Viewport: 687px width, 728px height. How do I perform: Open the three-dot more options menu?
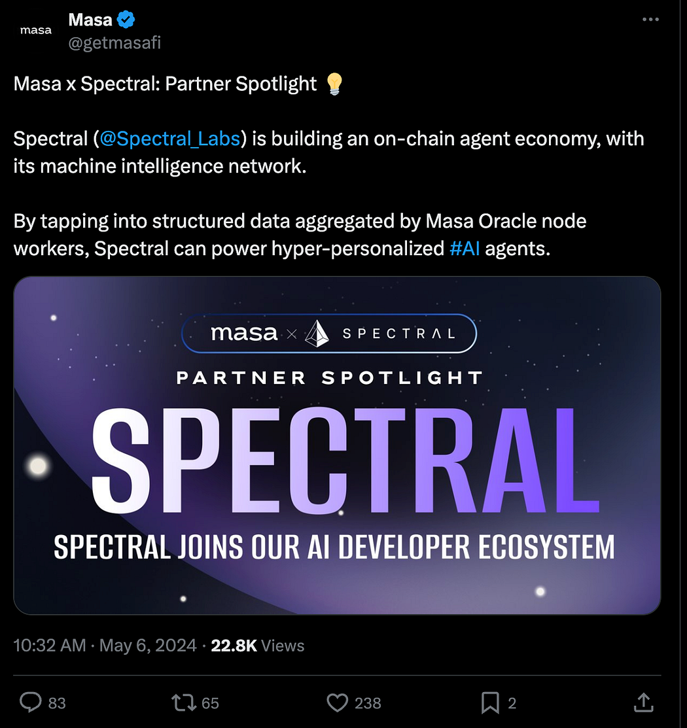coord(650,20)
